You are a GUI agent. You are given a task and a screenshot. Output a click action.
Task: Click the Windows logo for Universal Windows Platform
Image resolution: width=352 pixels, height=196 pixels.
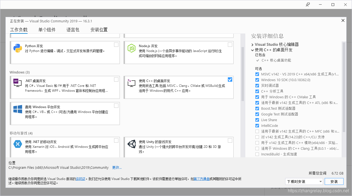(x=18, y=109)
